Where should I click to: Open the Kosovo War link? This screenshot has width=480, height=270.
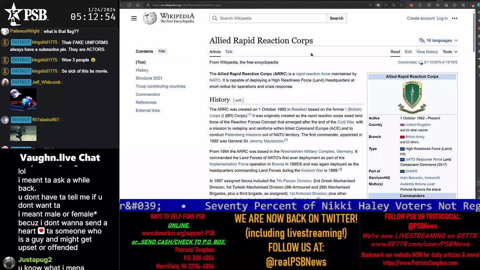pyautogui.click(x=312, y=170)
